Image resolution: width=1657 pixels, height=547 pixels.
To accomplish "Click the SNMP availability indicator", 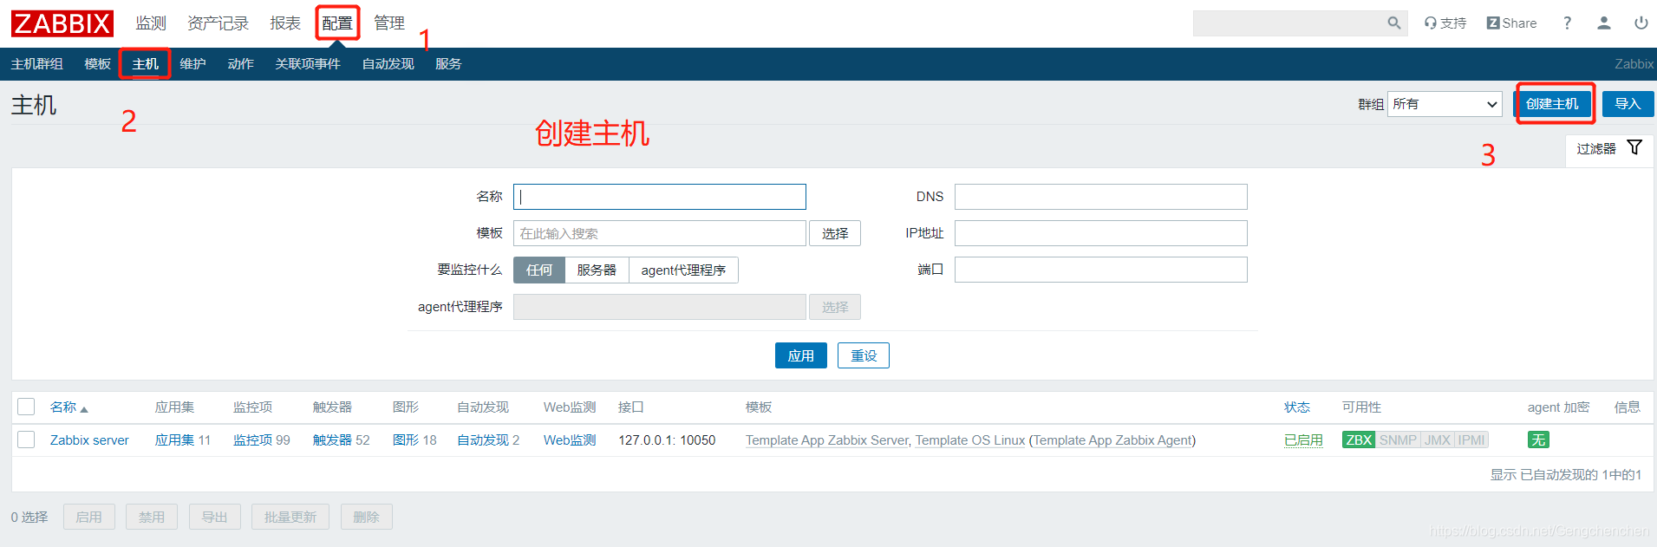I will click(1398, 440).
